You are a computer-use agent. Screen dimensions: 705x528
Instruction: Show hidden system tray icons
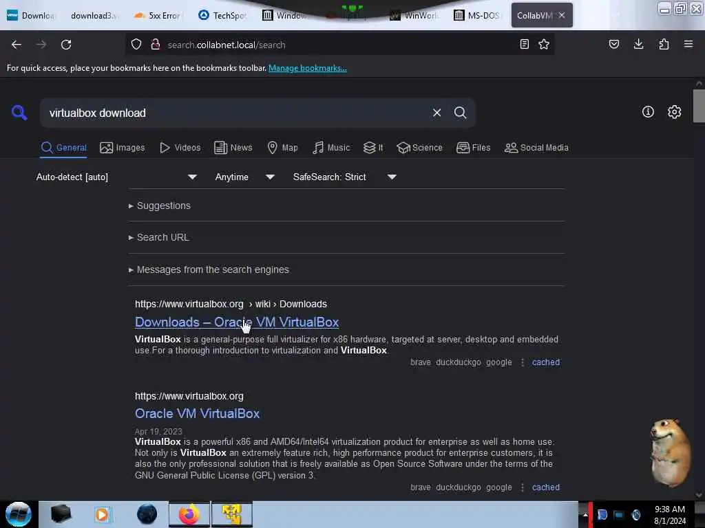[x=585, y=515]
